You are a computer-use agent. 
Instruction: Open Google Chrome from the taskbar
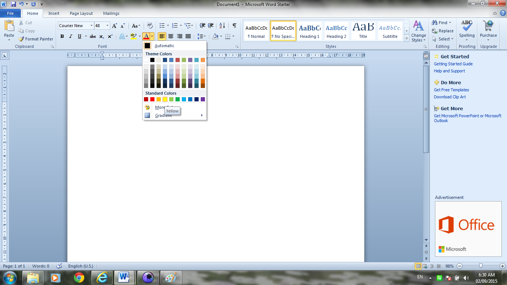tap(79, 278)
